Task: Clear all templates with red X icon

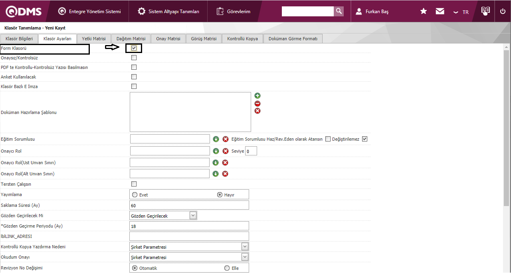Action: (x=257, y=111)
